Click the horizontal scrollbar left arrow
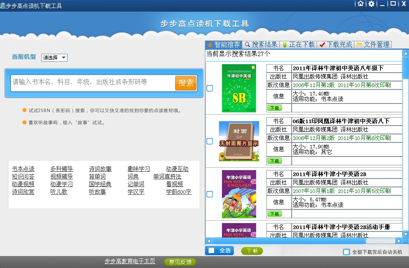 click(209, 241)
